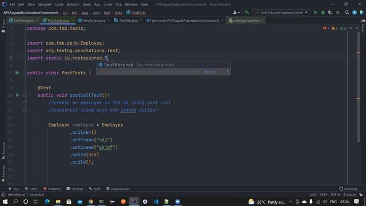
Task: Open the Event Log
Action: click(x=348, y=189)
